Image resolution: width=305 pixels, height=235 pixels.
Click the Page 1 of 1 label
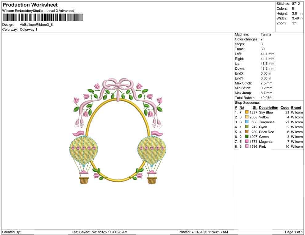[x=293, y=232]
